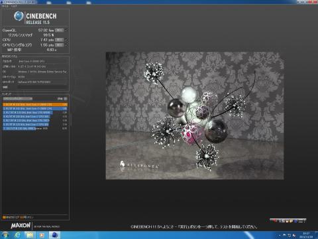Click the Cinebench globe logo
The height and width of the screenshot is (239, 318).
(19, 16)
